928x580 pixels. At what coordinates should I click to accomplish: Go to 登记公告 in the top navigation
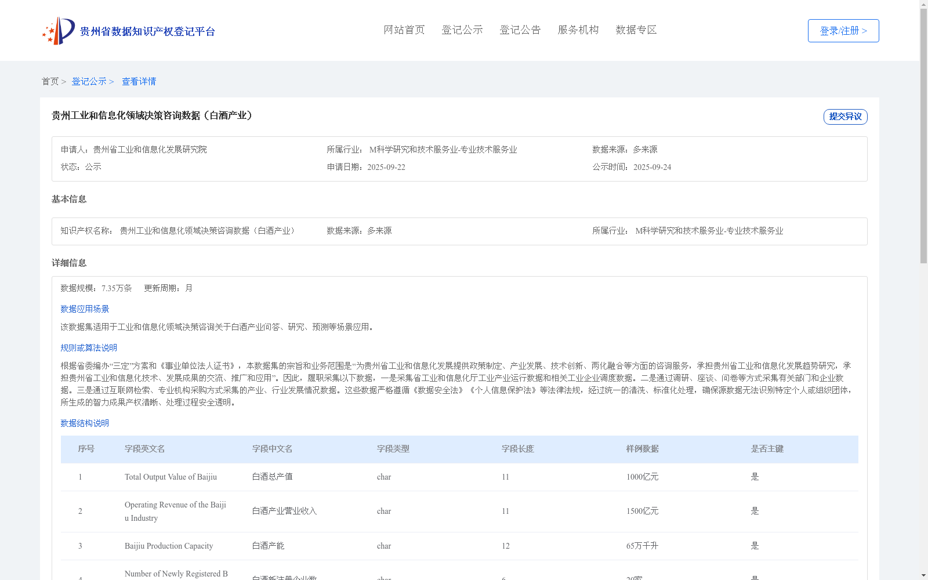pos(520,30)
